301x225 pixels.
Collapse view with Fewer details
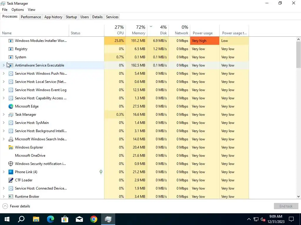point(16,206)
